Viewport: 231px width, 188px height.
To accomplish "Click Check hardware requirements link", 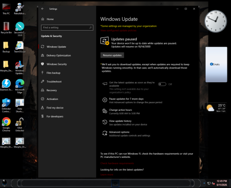I will 117,163.
